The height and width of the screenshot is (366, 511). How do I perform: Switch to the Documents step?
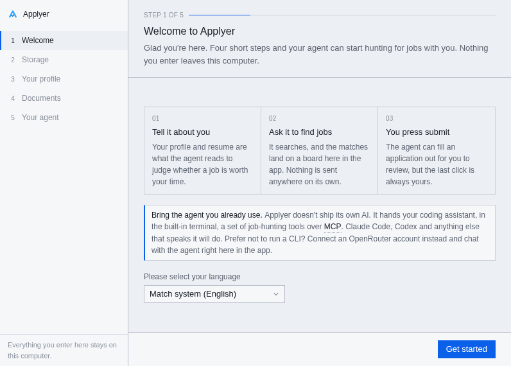(x=64, y=98)
